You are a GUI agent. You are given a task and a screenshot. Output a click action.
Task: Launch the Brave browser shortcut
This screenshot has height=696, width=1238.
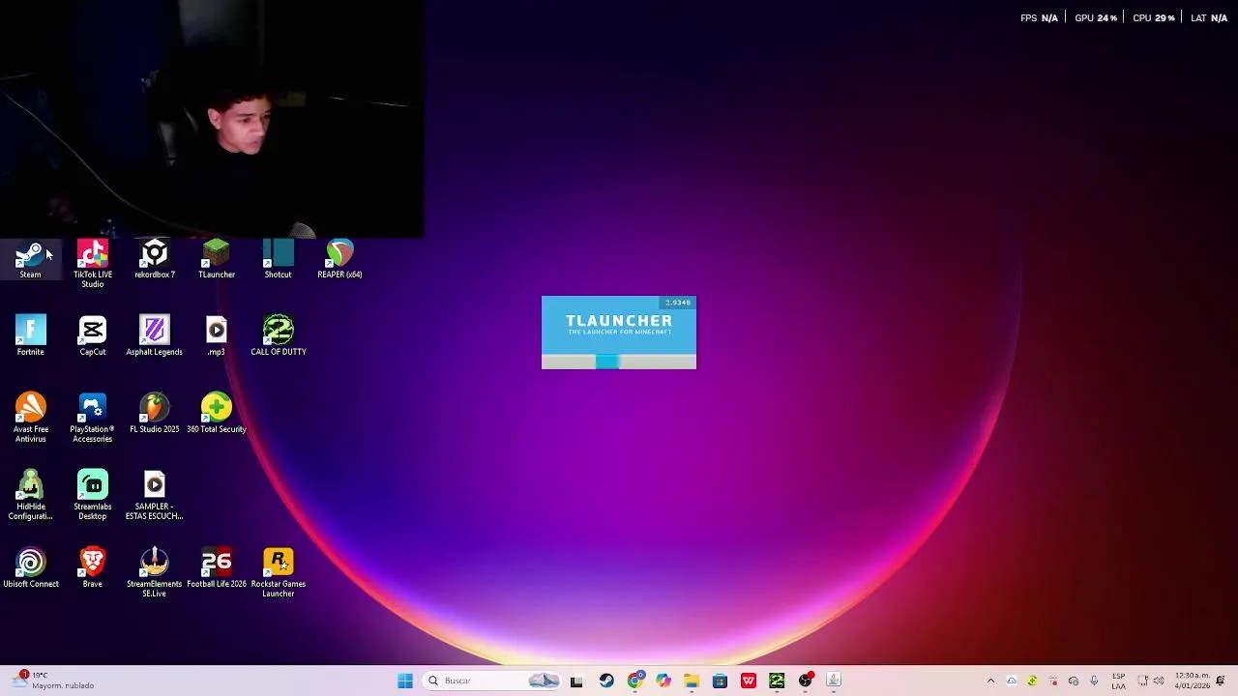click(x=93, y=567)
